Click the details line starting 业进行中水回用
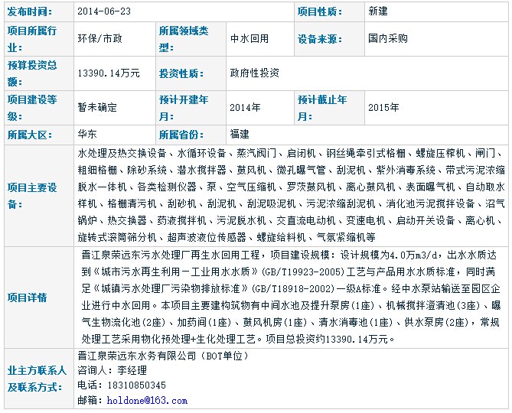This screenshot has width=512, height=413. 292,306
